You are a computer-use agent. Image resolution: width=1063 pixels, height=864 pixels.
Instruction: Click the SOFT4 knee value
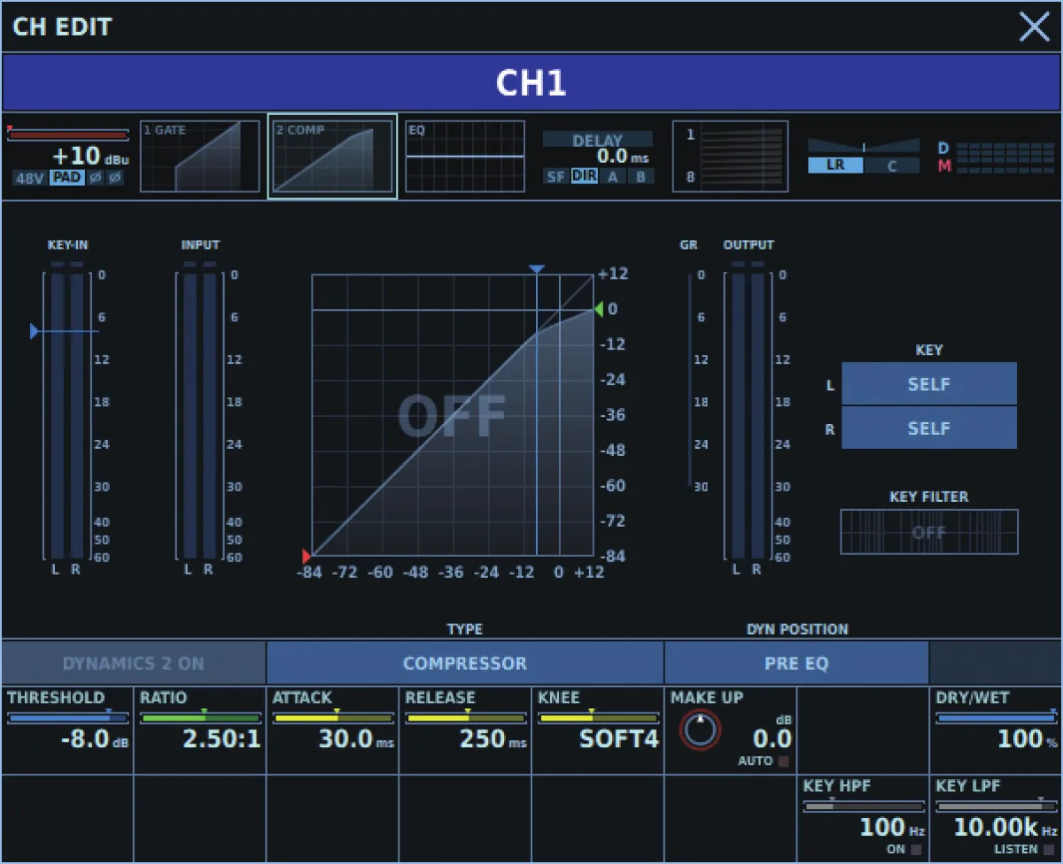619,739
